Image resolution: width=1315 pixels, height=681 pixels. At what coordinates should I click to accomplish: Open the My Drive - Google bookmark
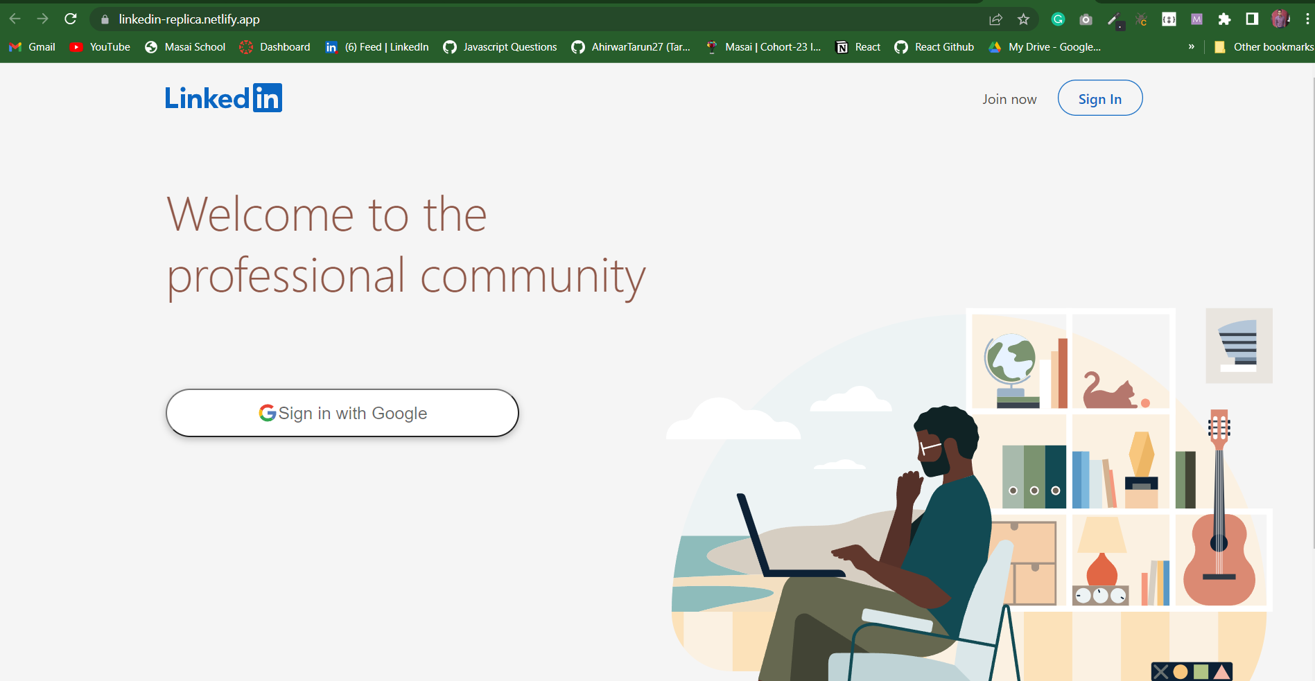[x=1045, y=47]
